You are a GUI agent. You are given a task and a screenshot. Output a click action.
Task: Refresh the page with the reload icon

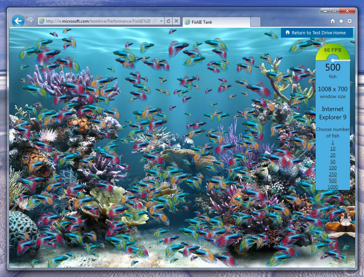pyautogui.click(x=168, y=21)
